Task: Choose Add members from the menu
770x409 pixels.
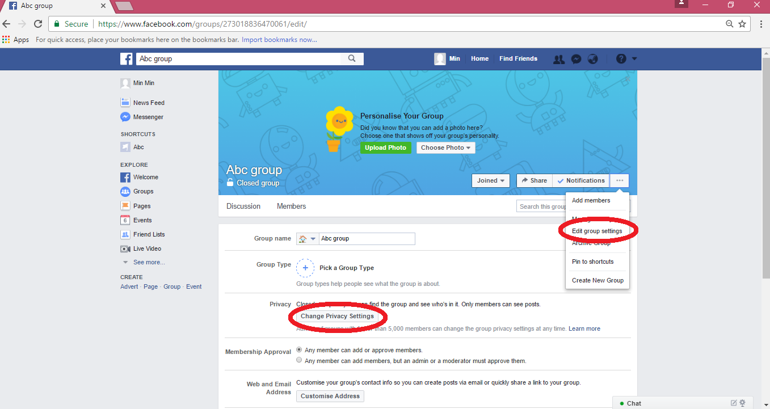Action: click(x=591, y=200)
